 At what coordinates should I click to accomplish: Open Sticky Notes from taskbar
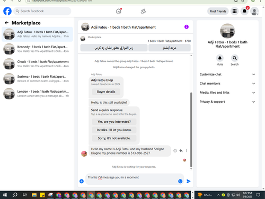[x=42, y=195]
